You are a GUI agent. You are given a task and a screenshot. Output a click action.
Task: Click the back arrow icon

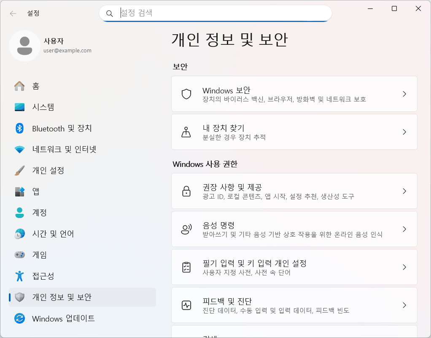pos(13,13)
